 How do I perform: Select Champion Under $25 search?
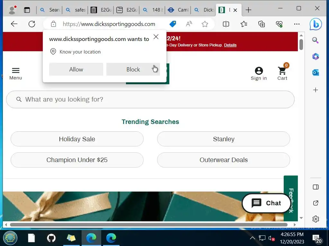point(77,160)
